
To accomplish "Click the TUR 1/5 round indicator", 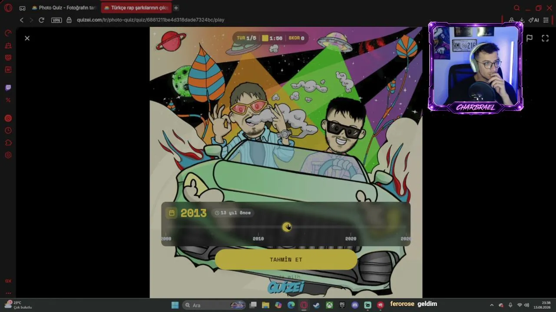I will click(x=246, y=38).
